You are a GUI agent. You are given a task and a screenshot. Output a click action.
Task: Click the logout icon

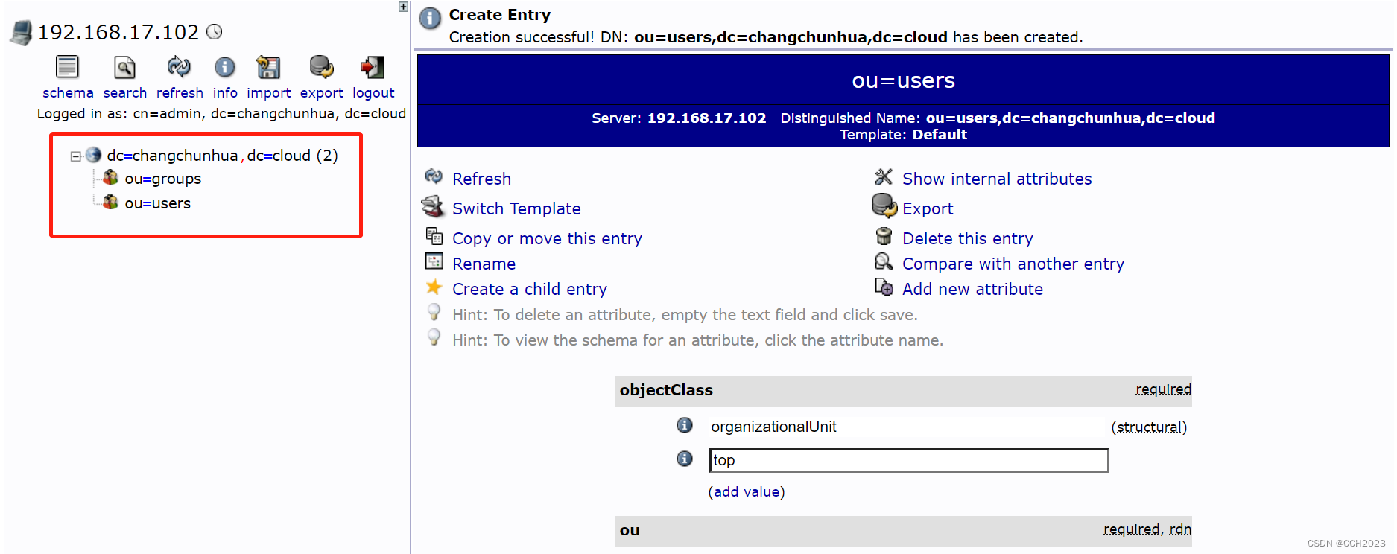tap(373, 68)
